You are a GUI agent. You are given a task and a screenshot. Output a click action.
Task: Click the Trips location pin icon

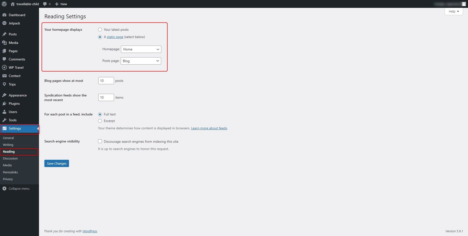4,84
